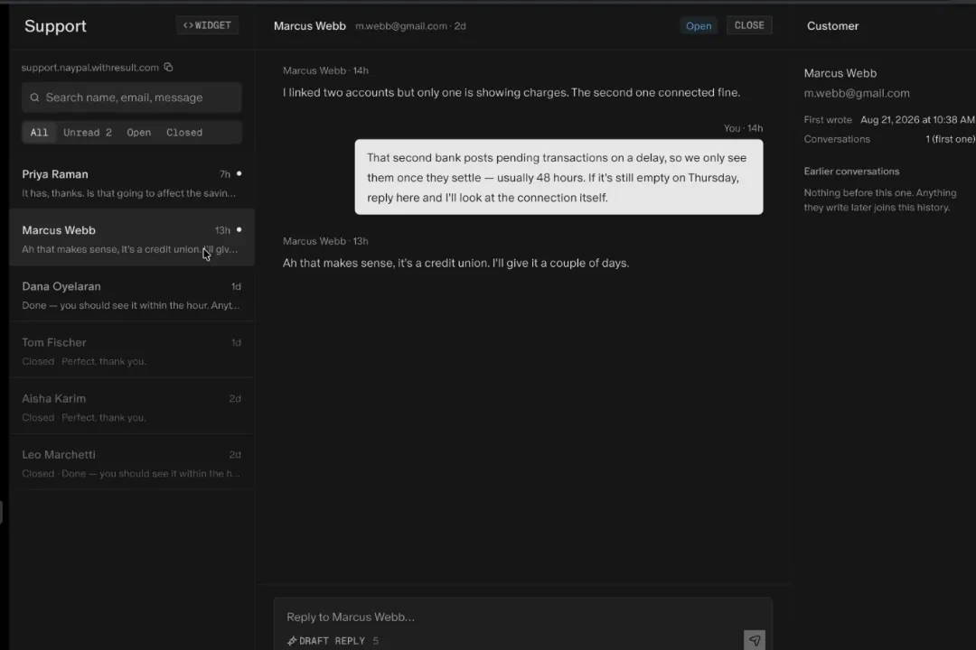Screen dimensions: 976x650
Task: Open Aisha Karim's closed conversation
Action: [x=132, y=405]
